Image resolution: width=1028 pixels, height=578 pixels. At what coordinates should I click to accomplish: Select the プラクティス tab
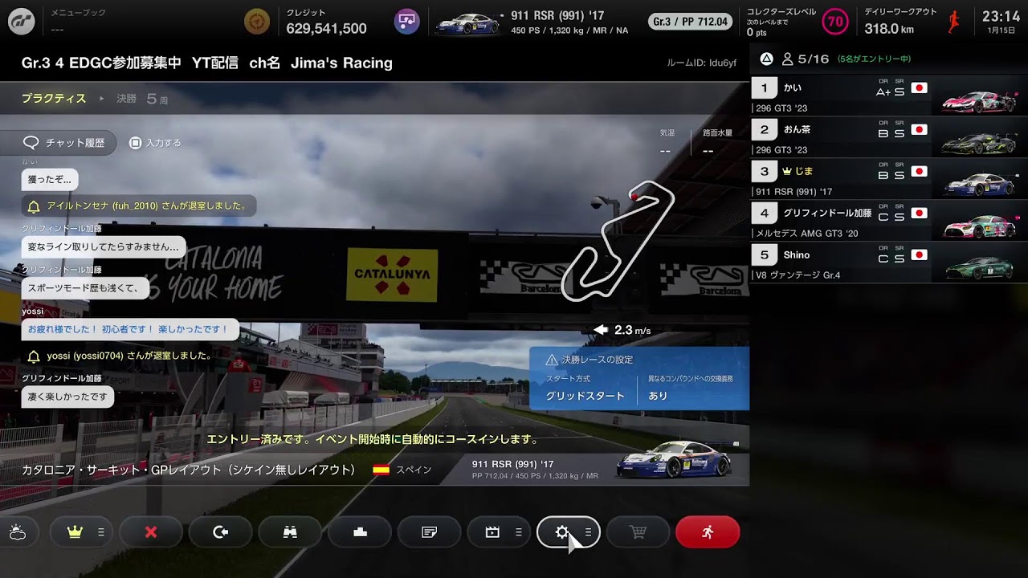click(x=54, y=98)
